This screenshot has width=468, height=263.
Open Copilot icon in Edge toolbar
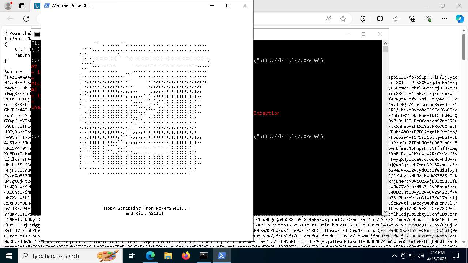[460, 19]
